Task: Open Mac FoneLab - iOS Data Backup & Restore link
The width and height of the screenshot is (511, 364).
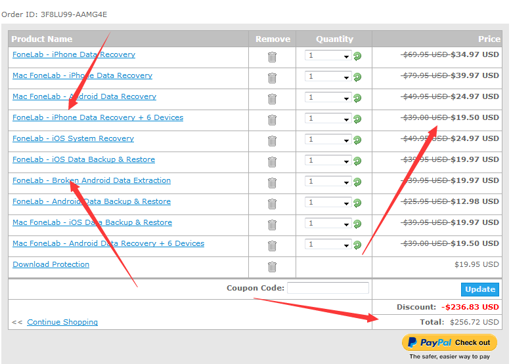Action: point(92,222)
